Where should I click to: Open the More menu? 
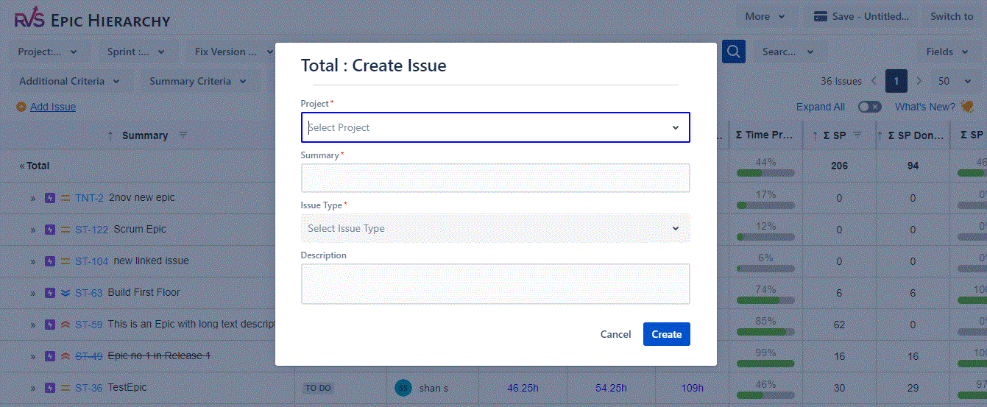pyautogui.click(x=765, y=16)
